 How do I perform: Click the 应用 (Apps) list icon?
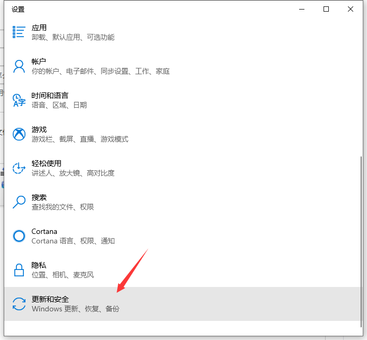pos(19,32)
